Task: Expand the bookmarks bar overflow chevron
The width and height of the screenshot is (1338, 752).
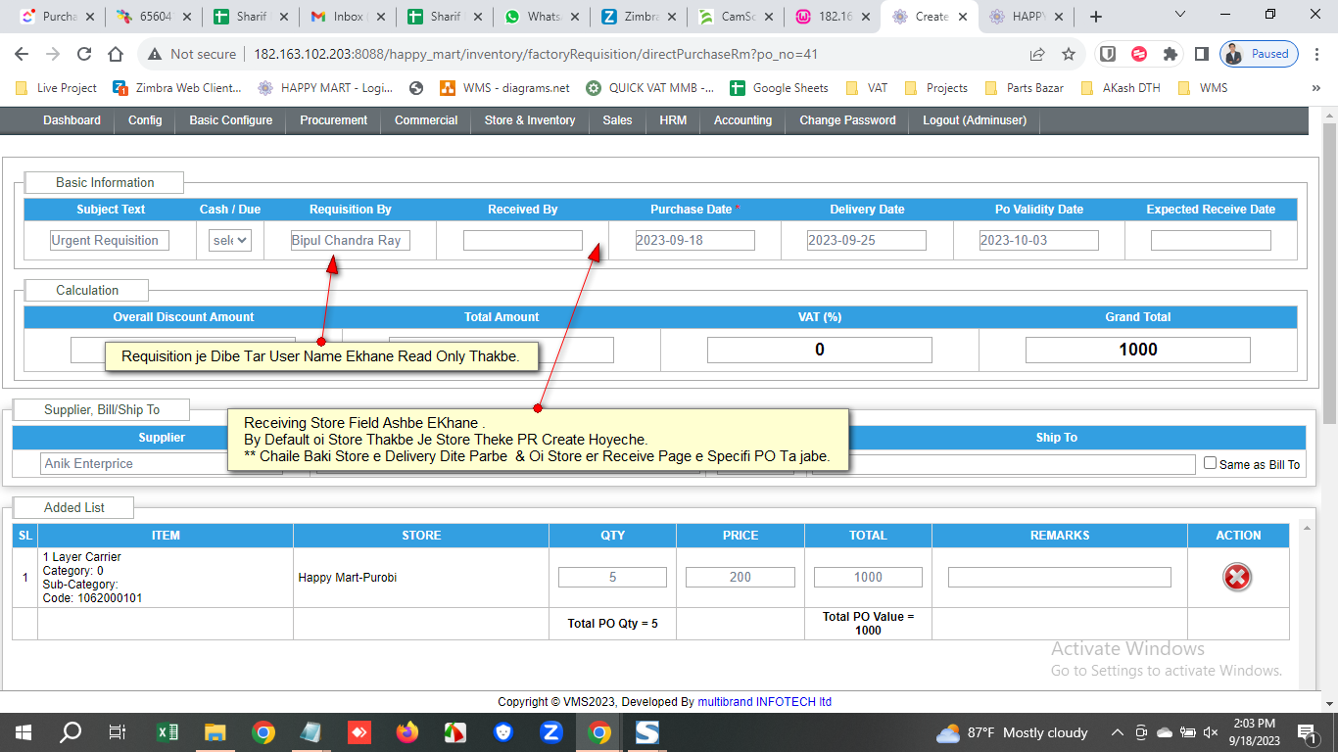Action: (1315, 88)
